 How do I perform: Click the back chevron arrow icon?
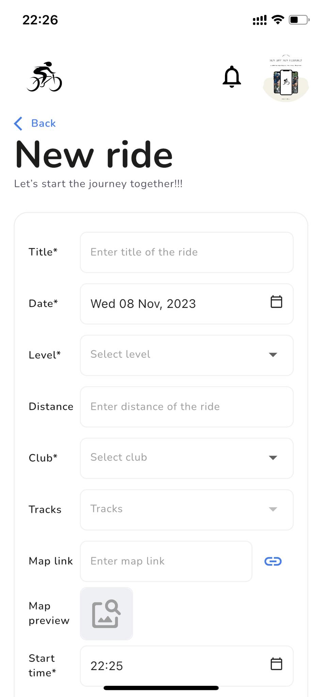(x=18, y=123)
